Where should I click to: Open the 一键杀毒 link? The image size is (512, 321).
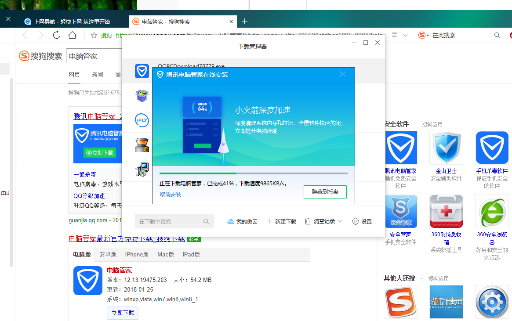[85, 174]
